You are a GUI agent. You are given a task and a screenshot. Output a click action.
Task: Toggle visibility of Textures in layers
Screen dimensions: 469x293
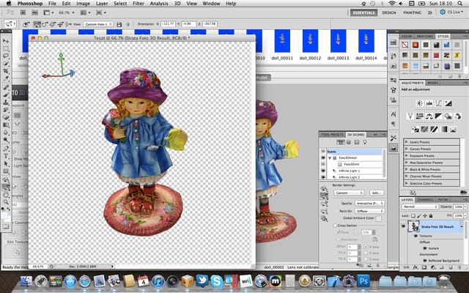click(x=416, y=236)
